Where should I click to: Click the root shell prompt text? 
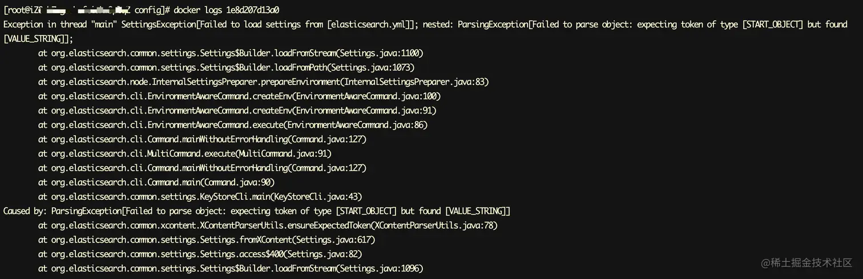[x=86, y=10]
